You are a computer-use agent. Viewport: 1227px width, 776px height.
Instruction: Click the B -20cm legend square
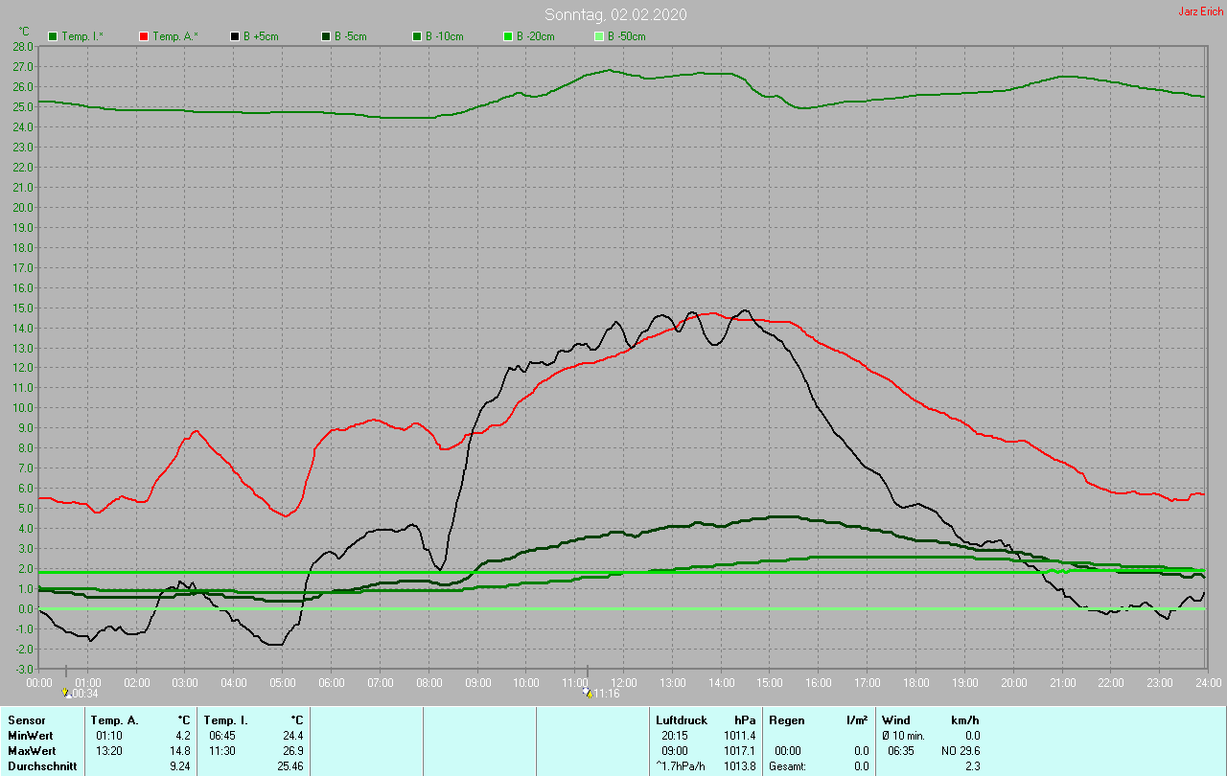(508, 36)
